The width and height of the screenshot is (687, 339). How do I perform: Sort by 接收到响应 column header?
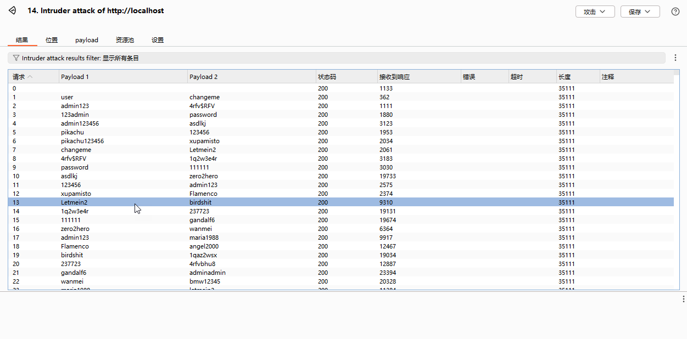(394, 77)
